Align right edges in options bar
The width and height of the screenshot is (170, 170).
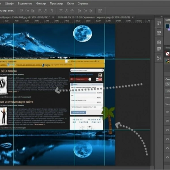pos(51,11)
